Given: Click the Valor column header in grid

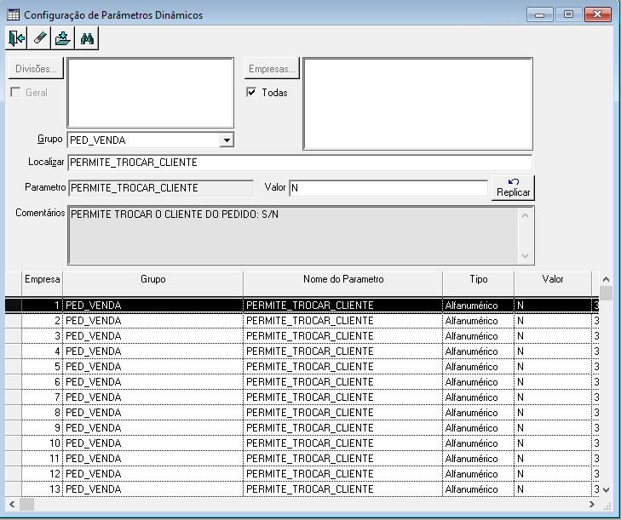Looking at the screenshot, I should (553, 279).
